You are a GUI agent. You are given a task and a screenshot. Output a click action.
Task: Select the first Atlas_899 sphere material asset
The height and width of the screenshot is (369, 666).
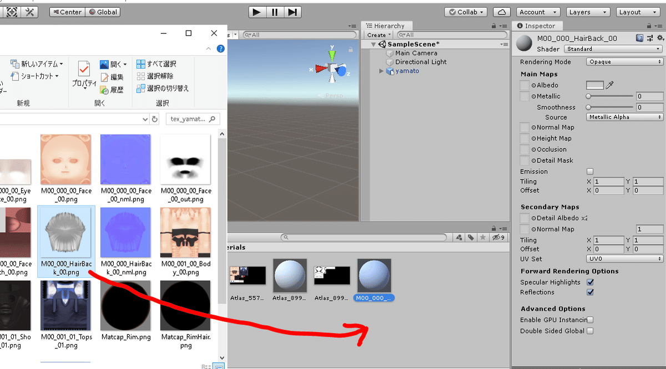290,275
